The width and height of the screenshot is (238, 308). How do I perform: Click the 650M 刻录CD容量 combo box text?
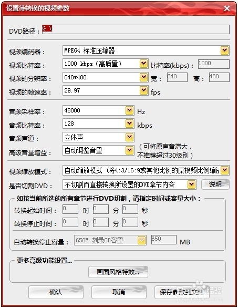tap(99, 240)
